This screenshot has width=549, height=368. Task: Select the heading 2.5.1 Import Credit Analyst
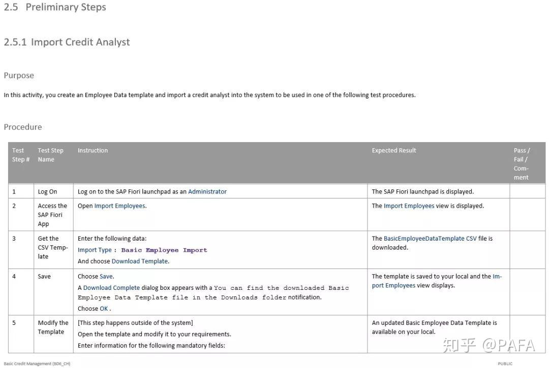coord(67,42)
